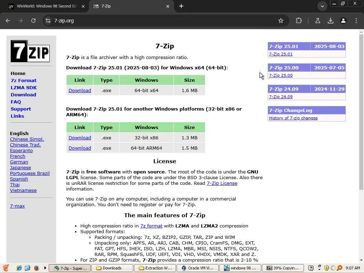
Task: Switch language to French
Action: pyautogui.click(x=18, y=156)
